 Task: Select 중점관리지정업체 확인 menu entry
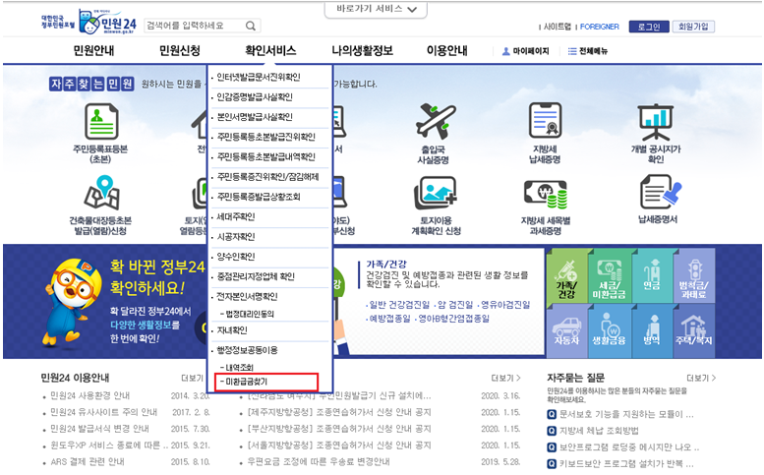coord(256,276)
